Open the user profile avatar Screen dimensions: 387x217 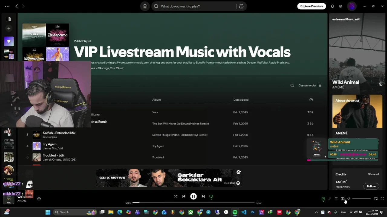tap(352, 6)
